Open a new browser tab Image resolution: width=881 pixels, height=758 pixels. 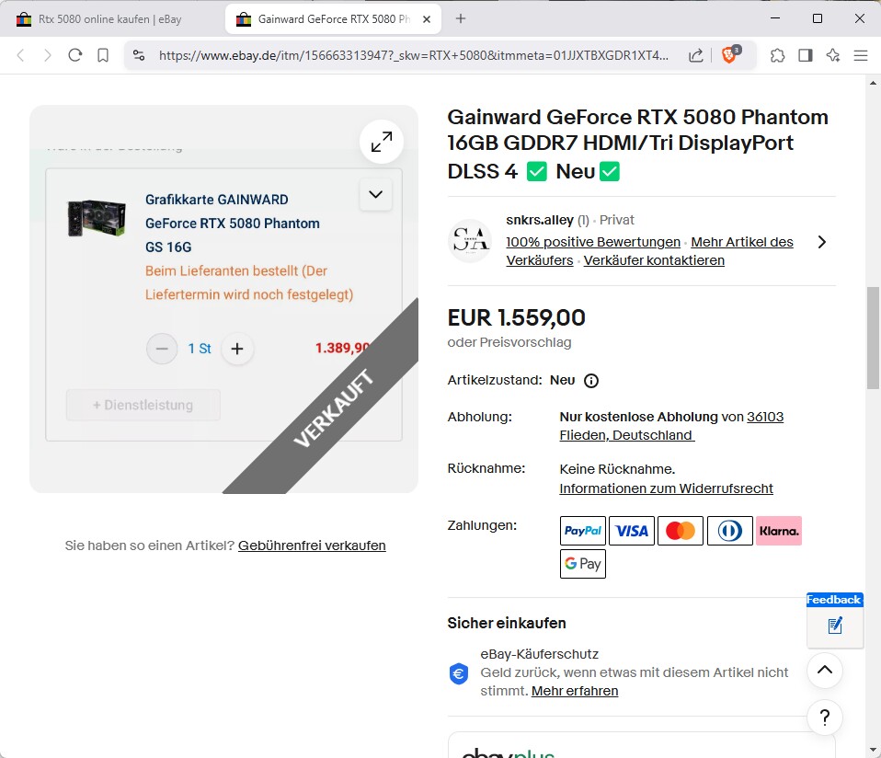click(461, 18)
